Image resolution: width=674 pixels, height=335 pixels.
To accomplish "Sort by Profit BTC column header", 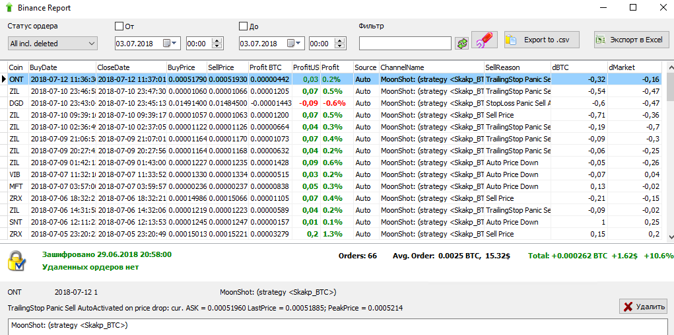I will [x=270, y=67].
